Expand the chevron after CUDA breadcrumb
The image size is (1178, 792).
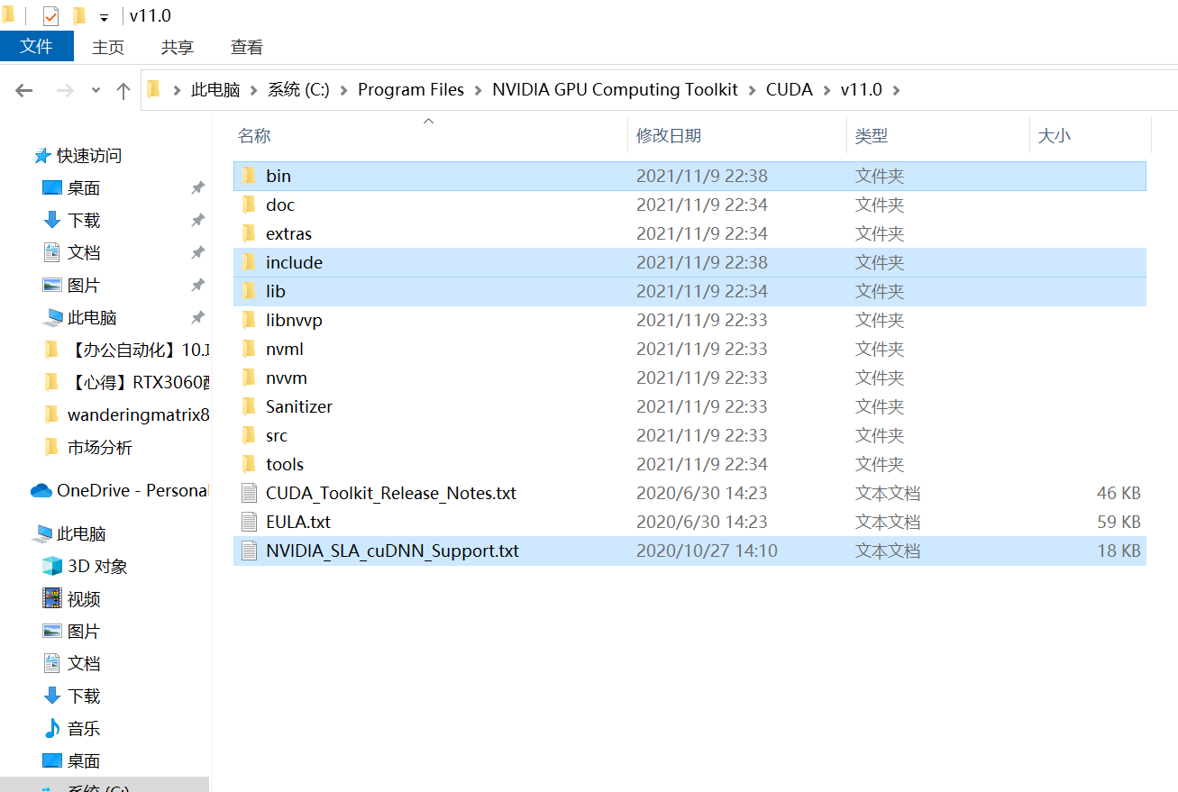pos(826,90)
